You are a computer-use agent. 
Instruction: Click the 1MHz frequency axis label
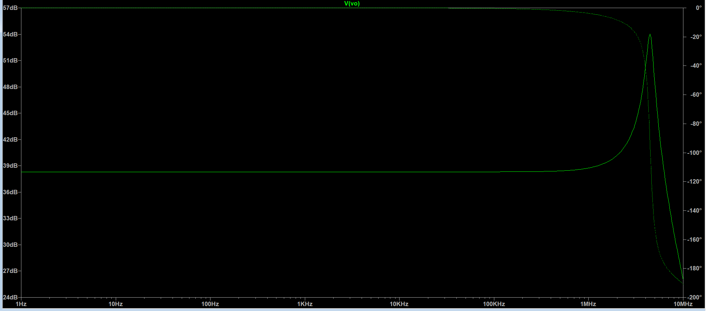[588, 304]
